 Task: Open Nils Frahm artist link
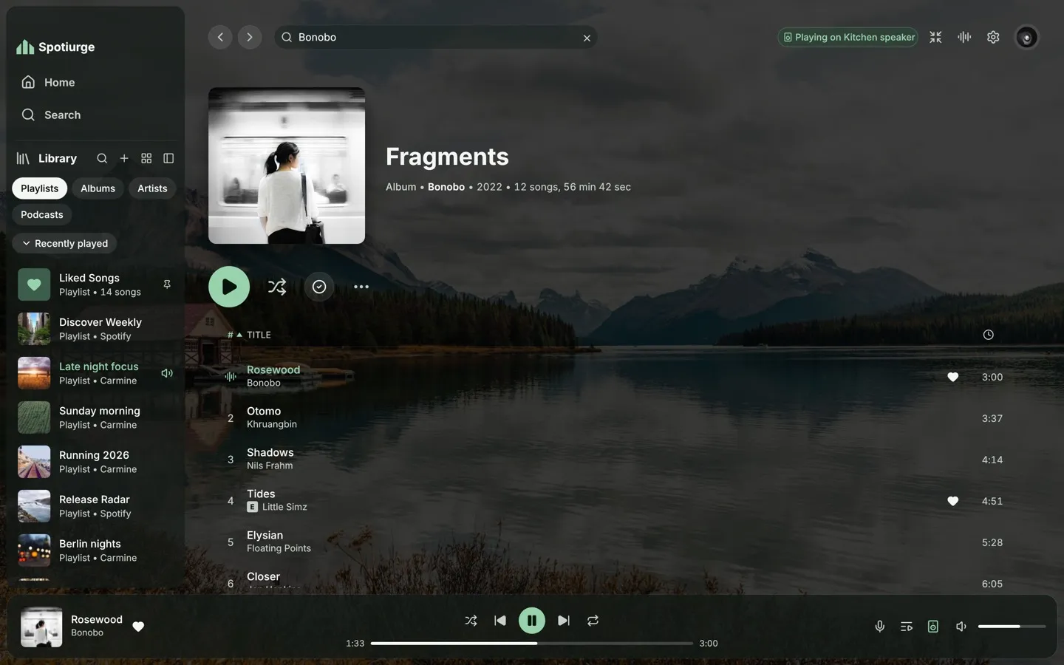270,466
